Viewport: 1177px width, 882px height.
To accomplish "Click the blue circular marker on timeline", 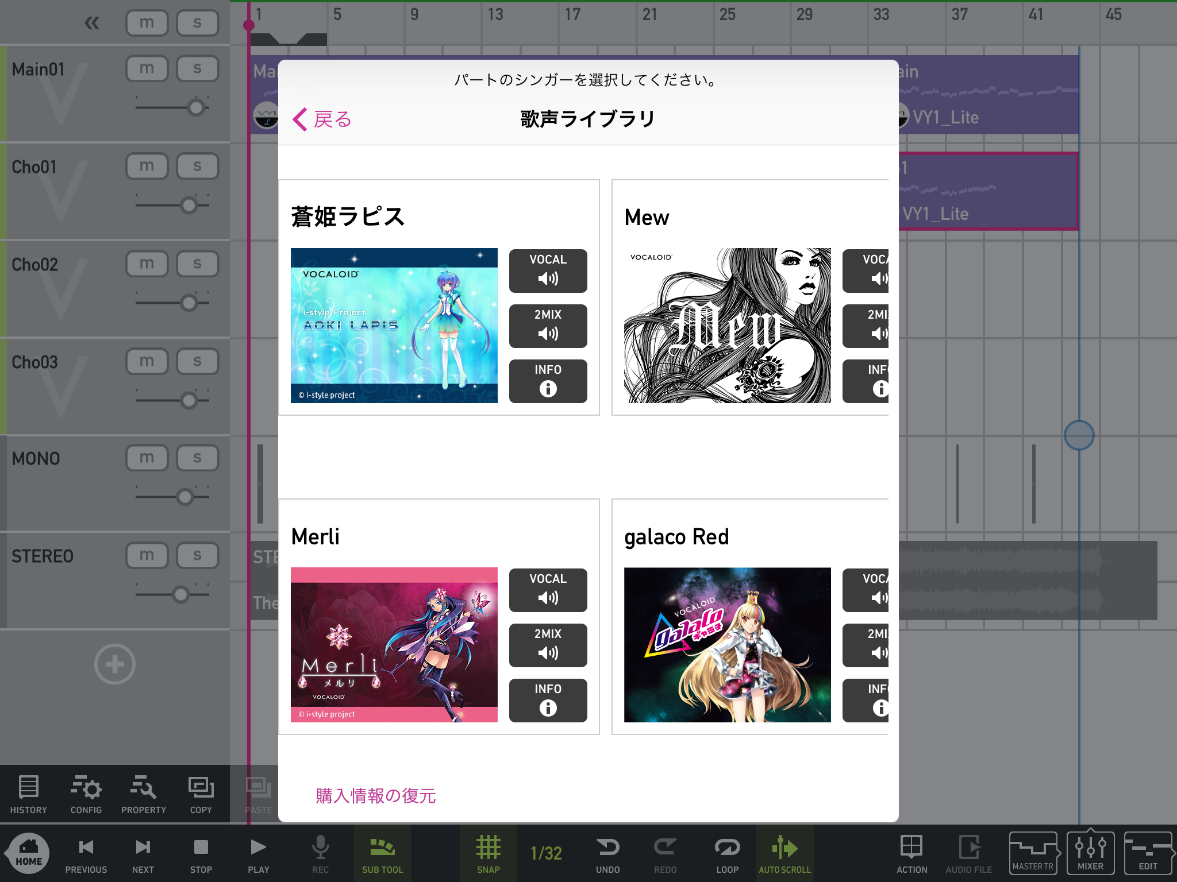I will pos(1079,435).
